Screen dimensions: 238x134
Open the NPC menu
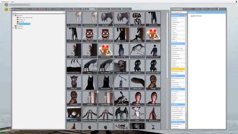[x=13, y=2]
